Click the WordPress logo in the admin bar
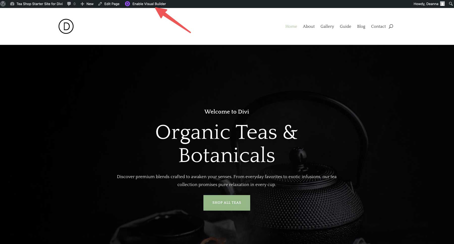The image size is (454, 244). (4, 4)
